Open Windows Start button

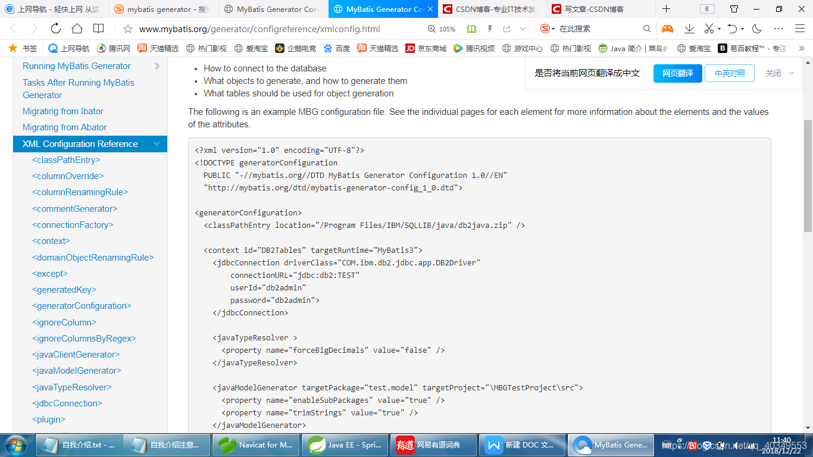pyautogui.click(x=15, y=445)
